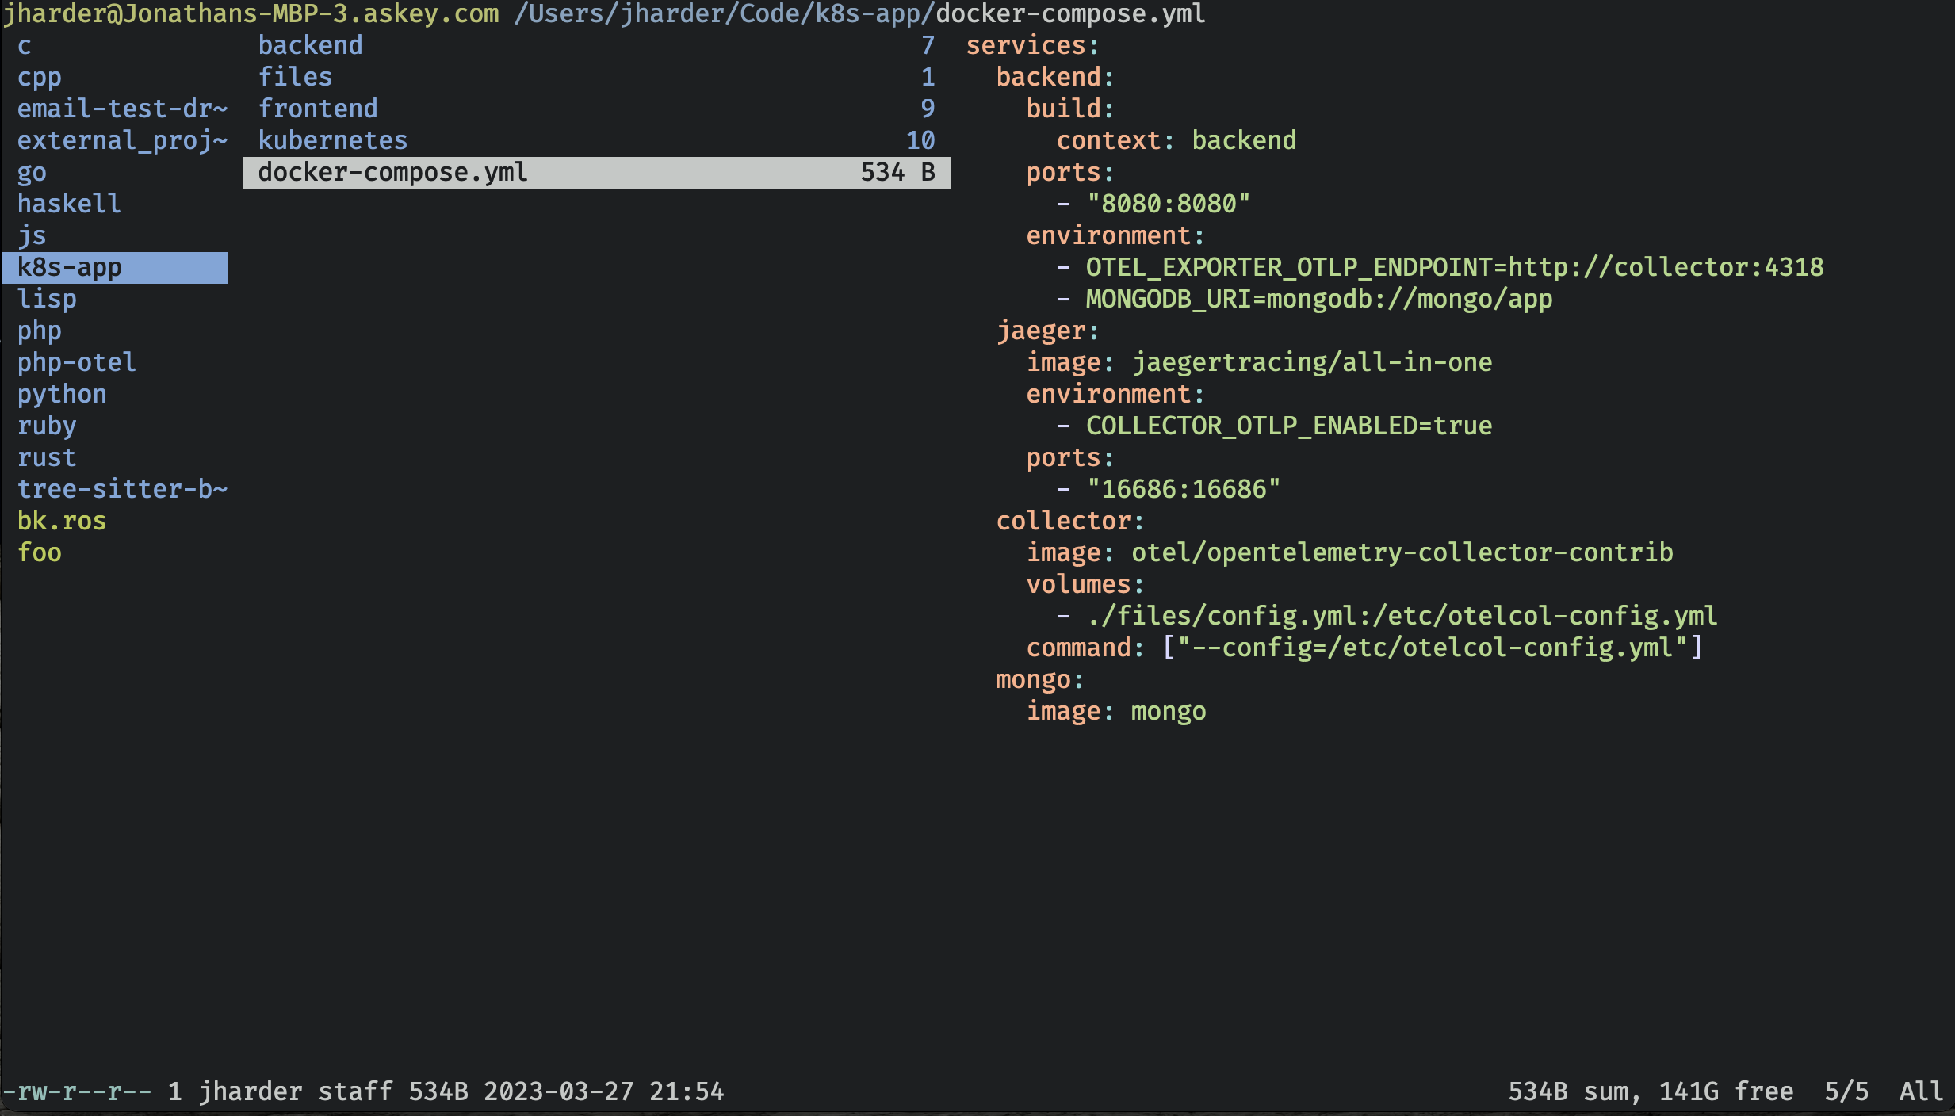
Task: Select the 'js' directory
Action: point(32,236)
